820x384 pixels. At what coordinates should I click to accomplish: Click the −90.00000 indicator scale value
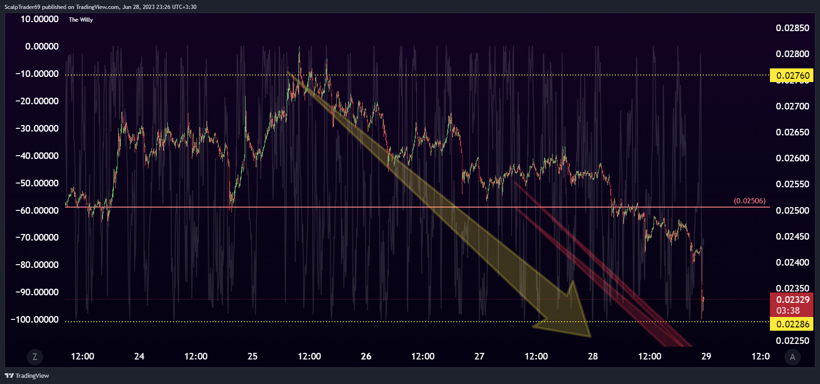tap(37, 292)
